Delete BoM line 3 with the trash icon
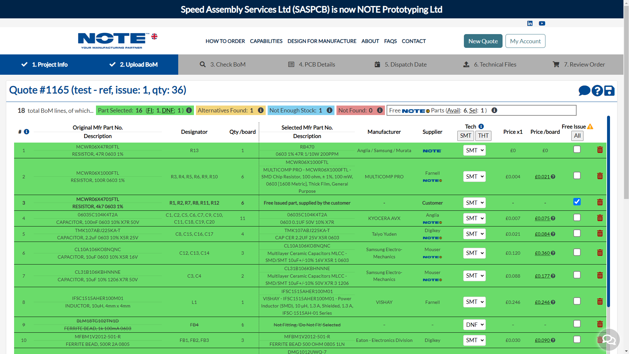 click(x=600, y=202)
